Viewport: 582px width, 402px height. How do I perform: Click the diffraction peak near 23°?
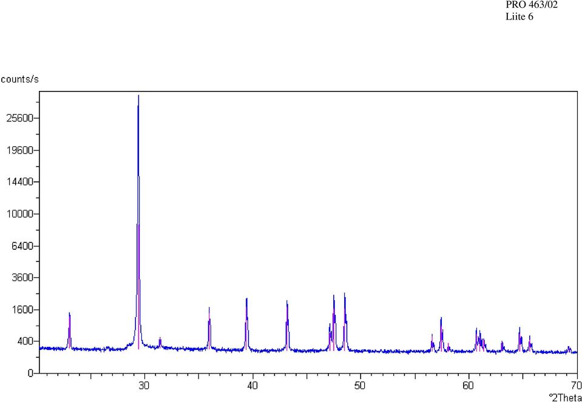[69, 330]
